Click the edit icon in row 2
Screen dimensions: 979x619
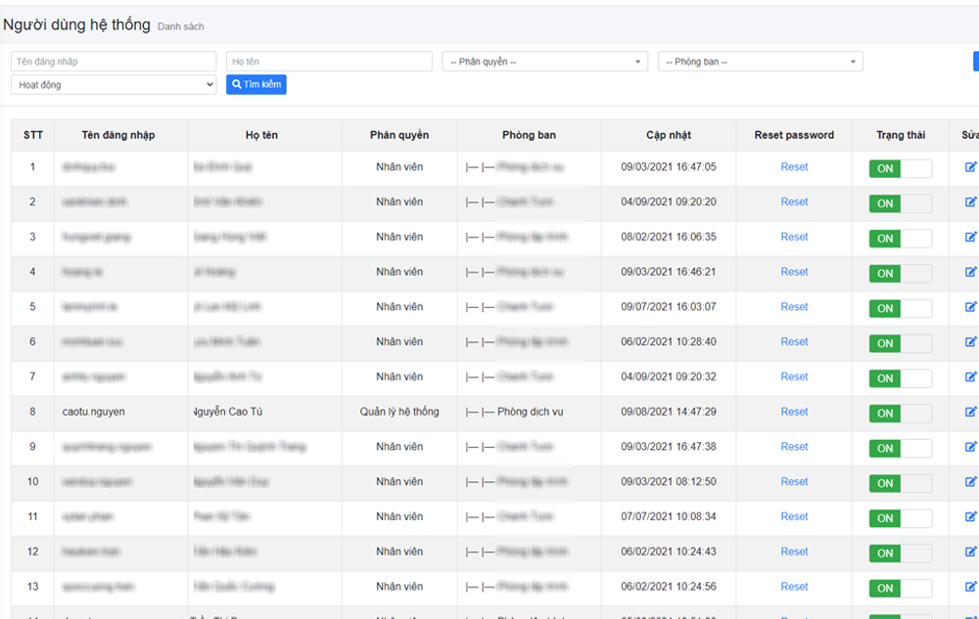click(970, 202)
